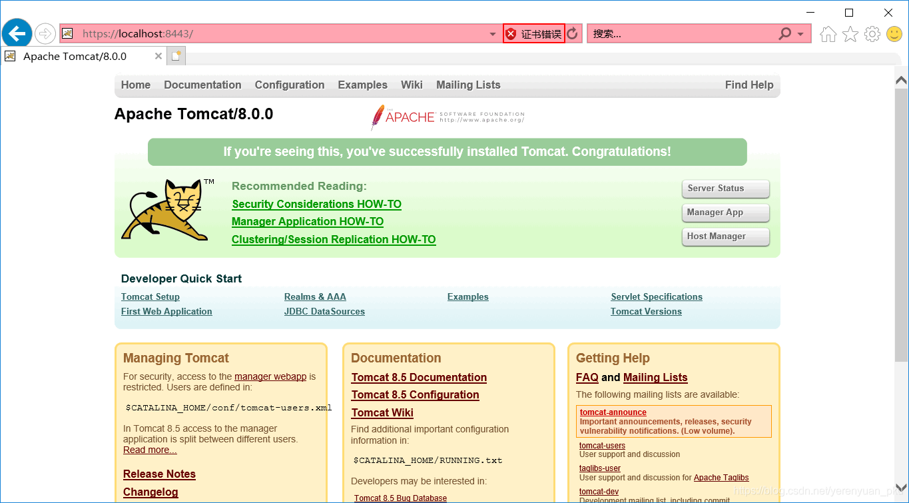Click the Read more... link
The height and width of the screenshot is (503, 909).
coord(150,450)
